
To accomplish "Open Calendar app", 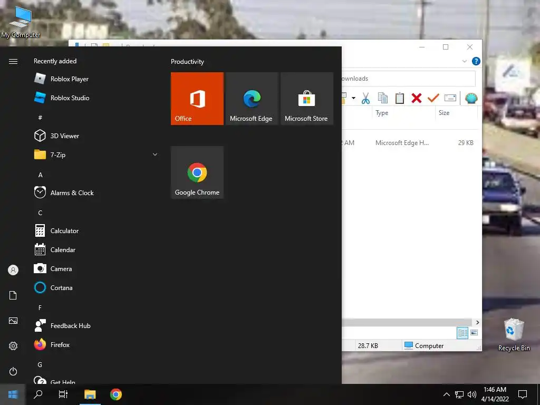I will tap(97, 249).
